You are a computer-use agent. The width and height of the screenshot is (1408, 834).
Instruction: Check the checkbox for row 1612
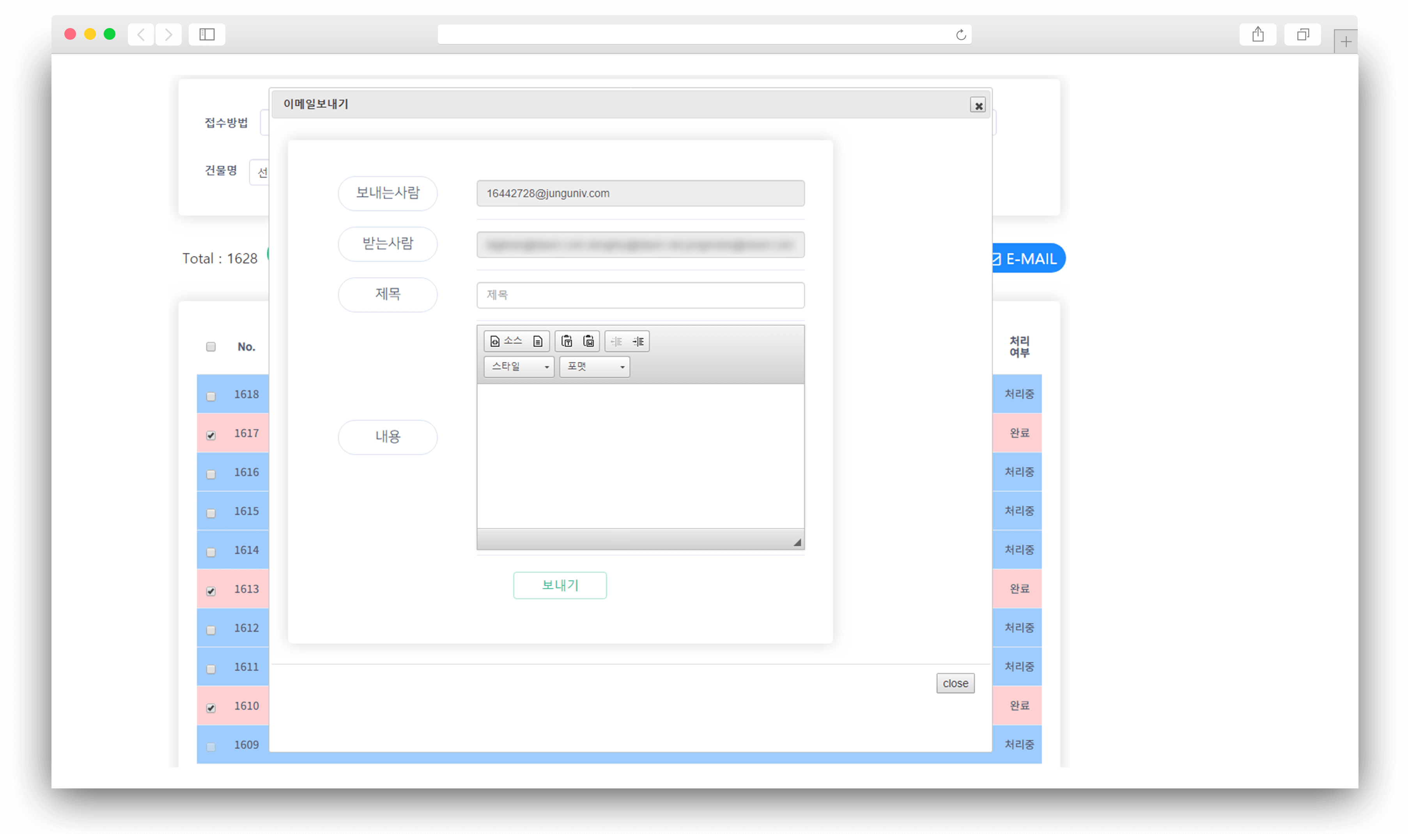[211, 630]
